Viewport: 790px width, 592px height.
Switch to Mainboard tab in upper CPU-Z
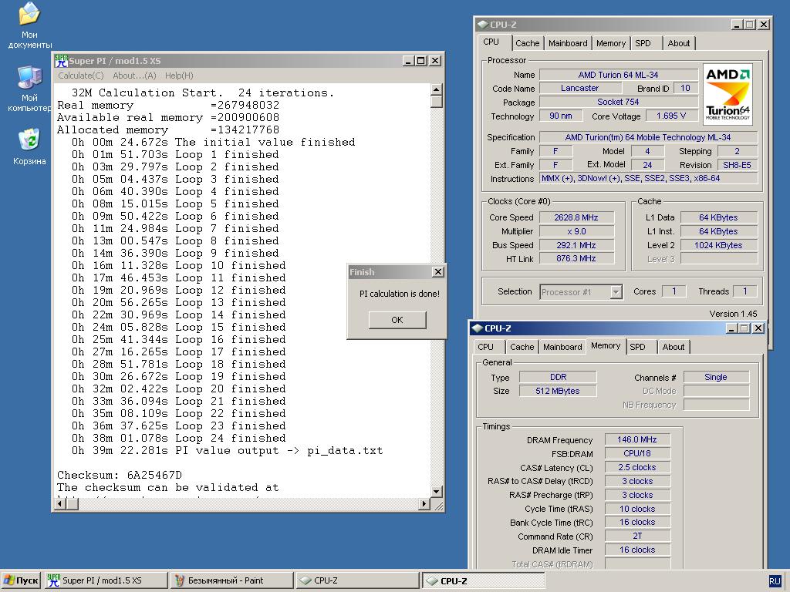[568, 43]
